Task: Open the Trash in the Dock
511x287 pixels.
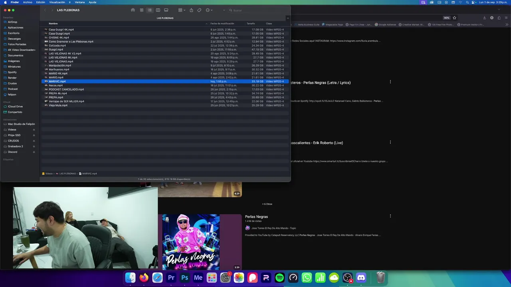Action: pos(380,278)
